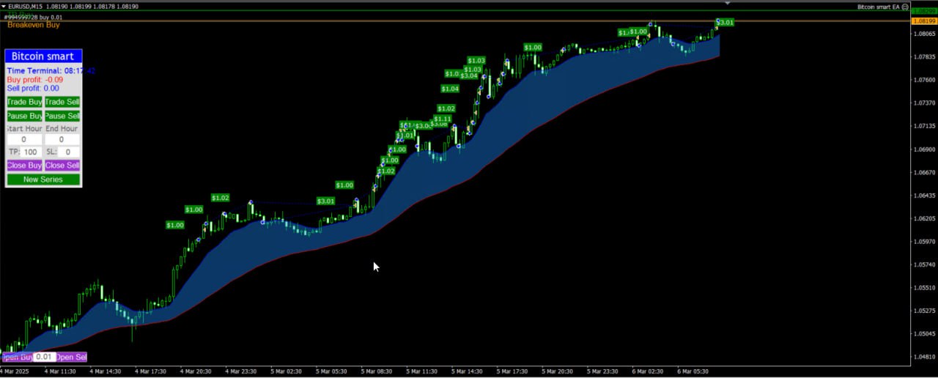Screen dimensions: 938x378
Task: Click the Bitcoin smart EA smiley icon
Action: tap(905, 7)
